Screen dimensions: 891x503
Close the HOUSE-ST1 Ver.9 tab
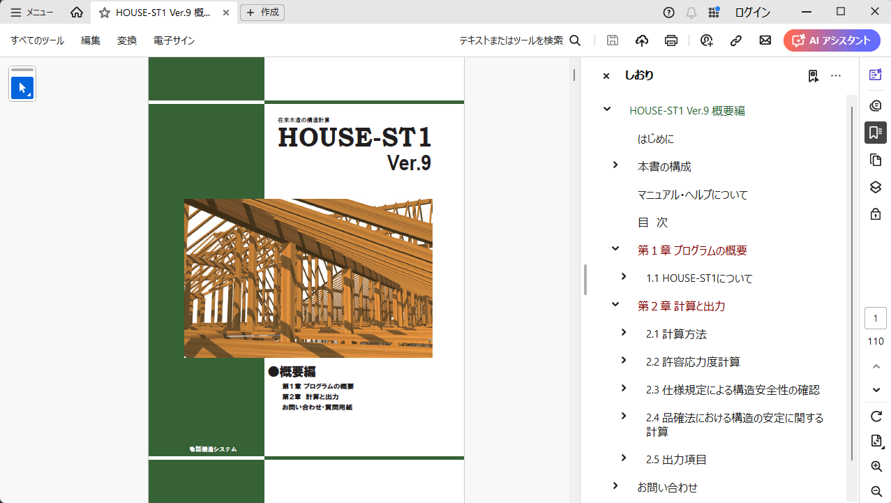(226, 13)
